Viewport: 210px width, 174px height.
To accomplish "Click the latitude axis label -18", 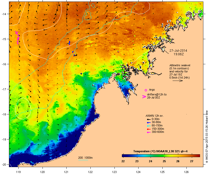I will point(4,114).
